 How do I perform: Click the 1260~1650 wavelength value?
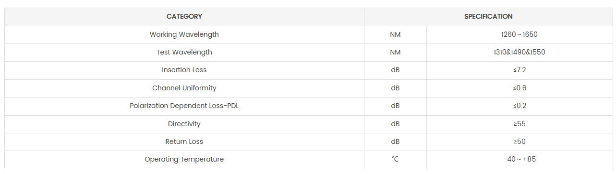pos(520,34)
